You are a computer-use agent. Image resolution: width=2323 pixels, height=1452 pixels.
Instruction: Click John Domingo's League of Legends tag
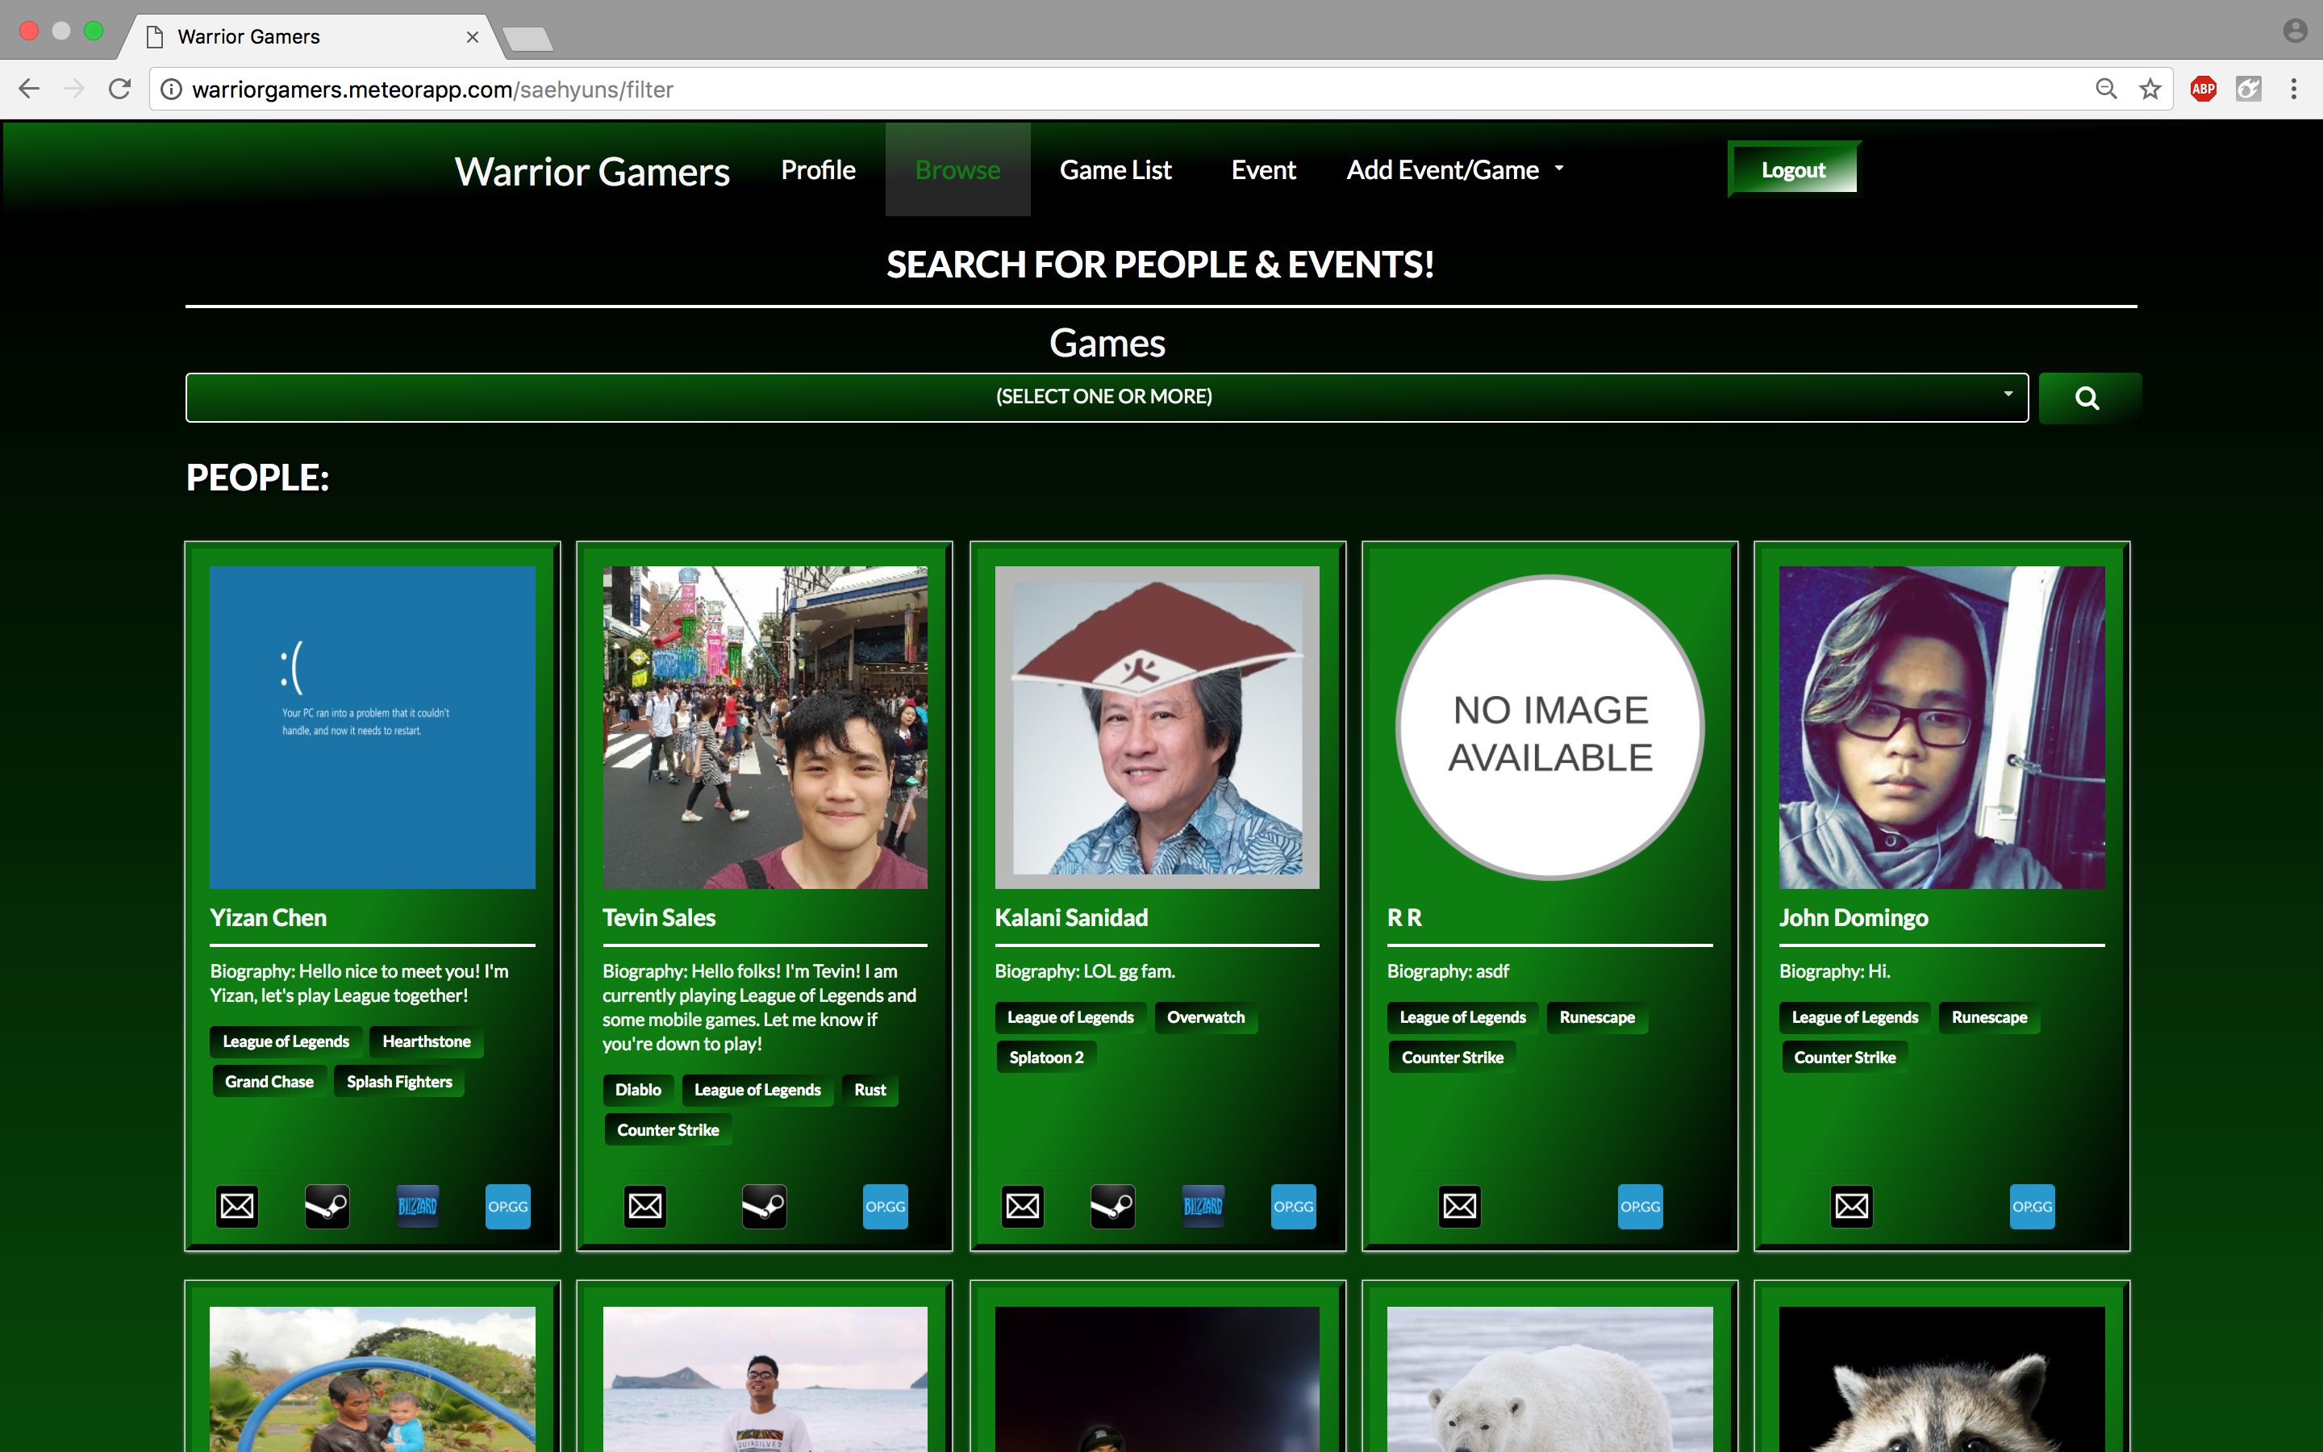[1854, 1017]
